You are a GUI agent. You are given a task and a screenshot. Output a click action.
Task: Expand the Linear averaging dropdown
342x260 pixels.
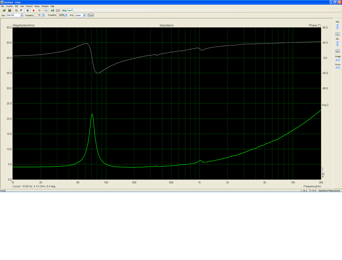coord(84,15)
